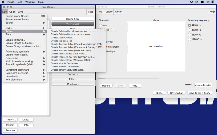Viewport: 217px width, 135px height.
Task: Open Query menu in SoundRecorder
Action: click(109, 12)
